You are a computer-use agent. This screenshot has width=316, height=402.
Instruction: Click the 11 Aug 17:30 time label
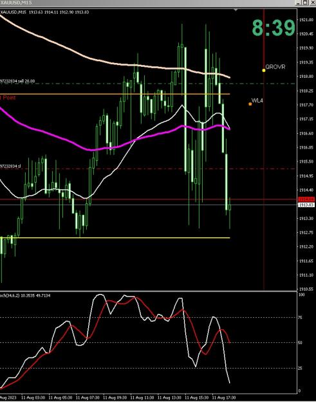point(224,398)
